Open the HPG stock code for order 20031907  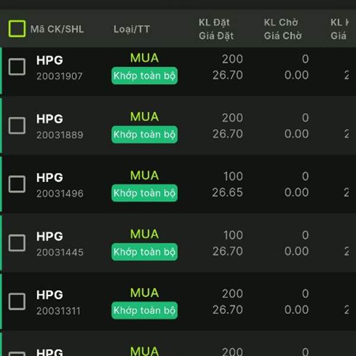[x=49, y=61]
